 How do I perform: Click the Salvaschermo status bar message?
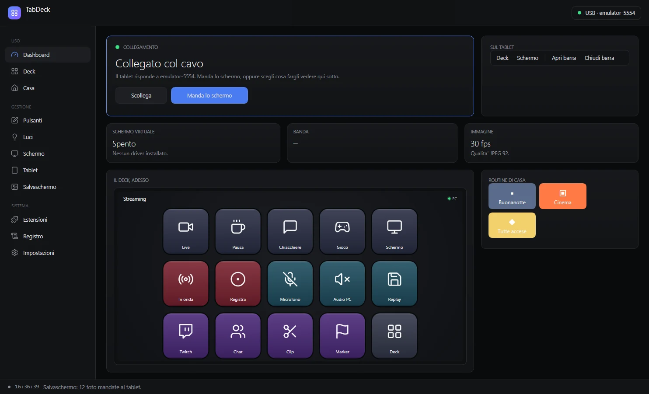tap(92, 387)
